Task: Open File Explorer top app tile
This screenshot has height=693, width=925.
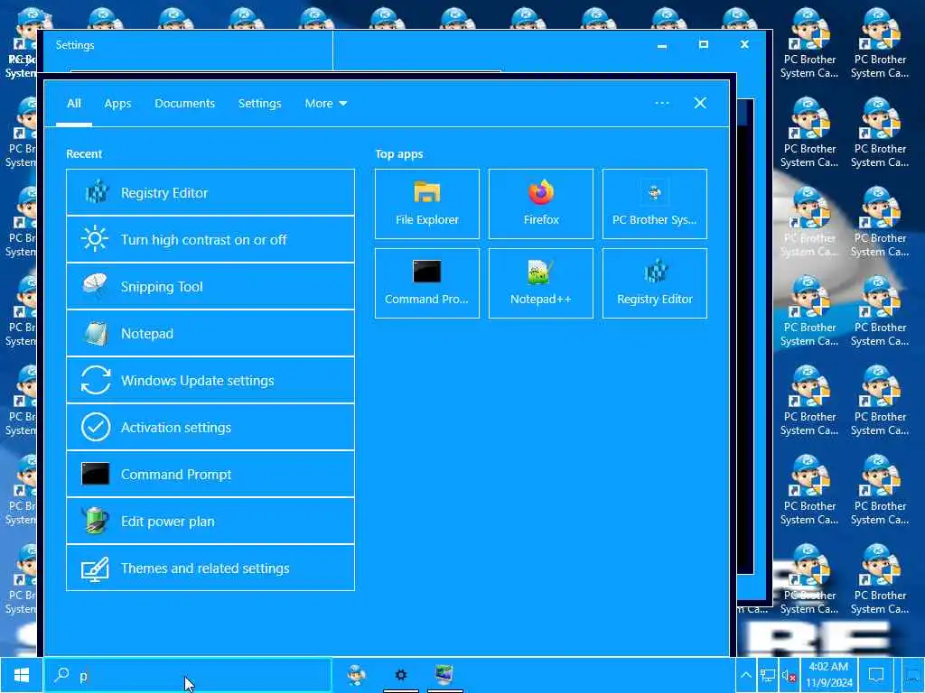Action: click(427, 204)
